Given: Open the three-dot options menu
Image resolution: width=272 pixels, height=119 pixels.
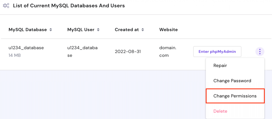Looking at the screenshot, I should coord(260,52).
